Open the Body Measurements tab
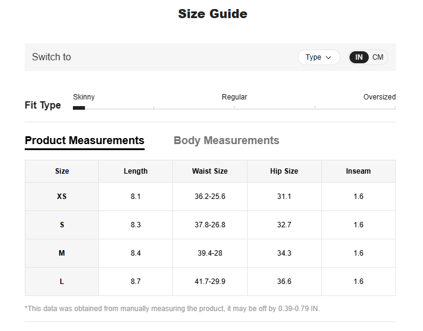 tap(226, 140)
